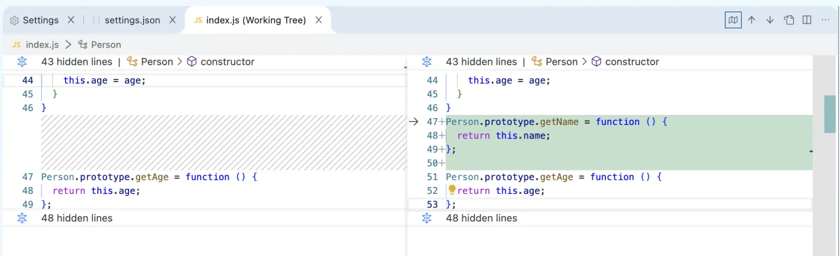Expand 48 hidden lines in left pane
Screen dimensions: 840x256
tap(22, 218)
